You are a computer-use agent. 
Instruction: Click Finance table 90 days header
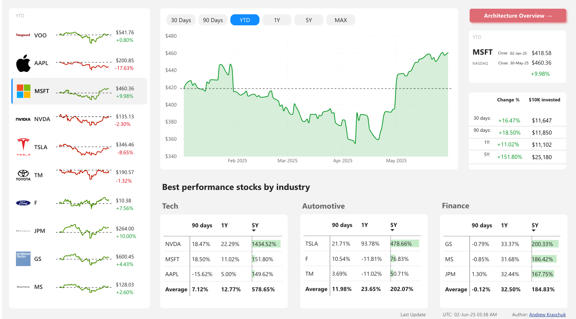pyautogui.click(x=482, y=225)
